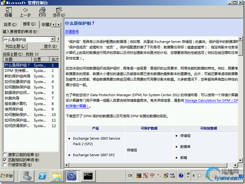Sort the results by the 标题 column header
The width and height of the screenshot is (245, 184).
coord(17,59)
